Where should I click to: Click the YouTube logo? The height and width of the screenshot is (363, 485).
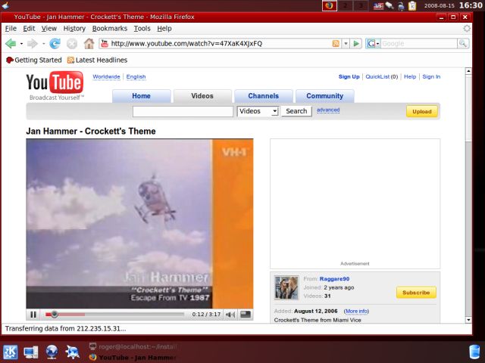[x=55, y=85]
